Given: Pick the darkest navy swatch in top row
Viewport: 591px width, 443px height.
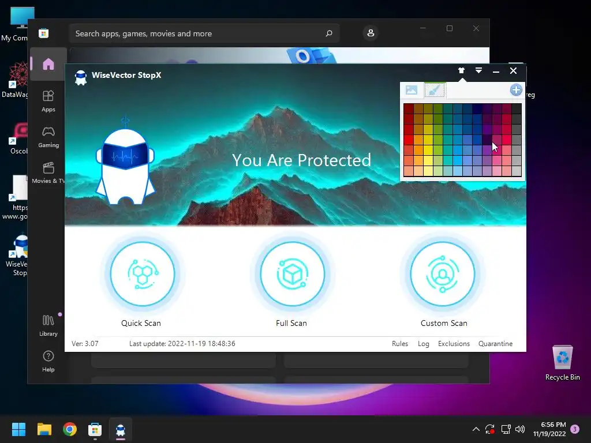Looking at the screenshot, I should point(477,109).
